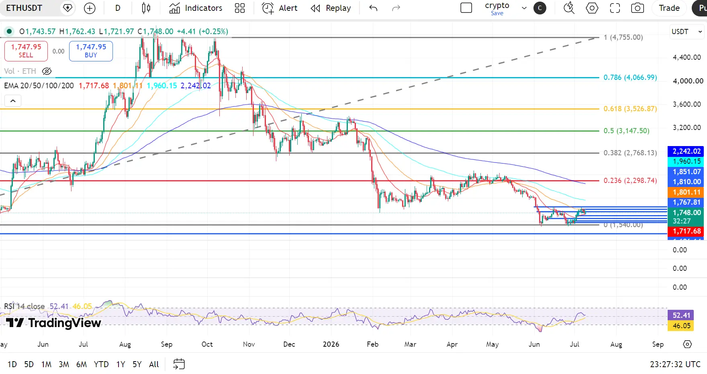Viewport: 707px width, 374px height.
Task: Click the 1,767.81 price line tag
Action: pyautogui.click(x=686, y=203)
